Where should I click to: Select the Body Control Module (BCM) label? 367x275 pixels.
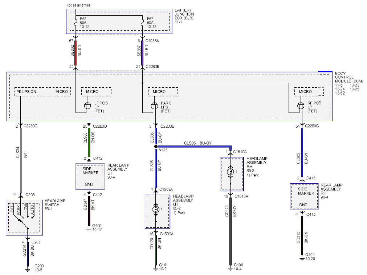pos(349,83)
